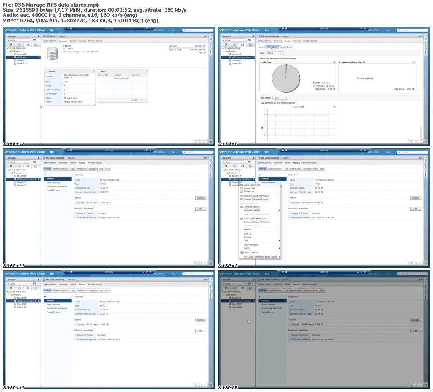The image size is (433, 392).
Task: Expand the Capacity row in the 00:01:22 frame
Action: click(x=75, y=203)
